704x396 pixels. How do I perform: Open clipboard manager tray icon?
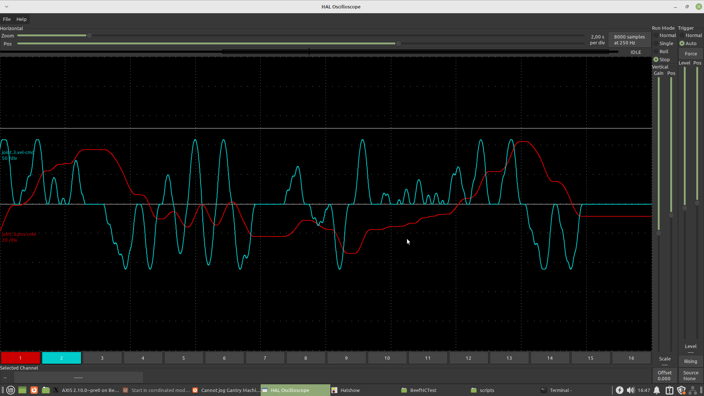669,390
